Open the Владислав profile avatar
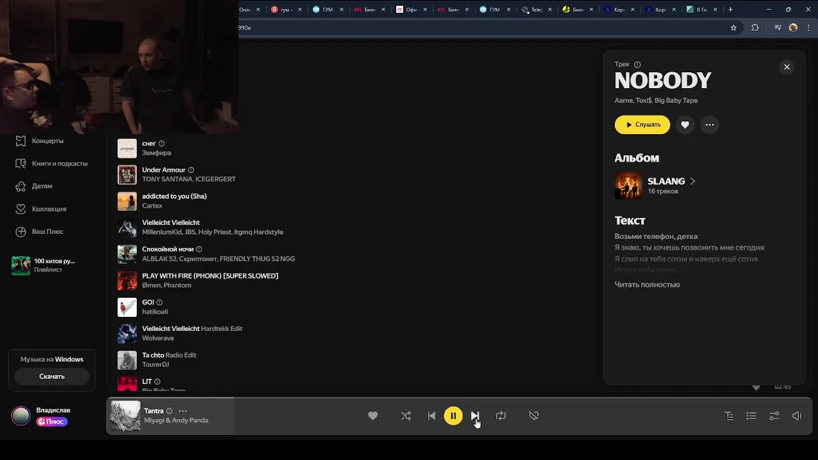Viewport: 818px width, 460px height. coord(20,416)
